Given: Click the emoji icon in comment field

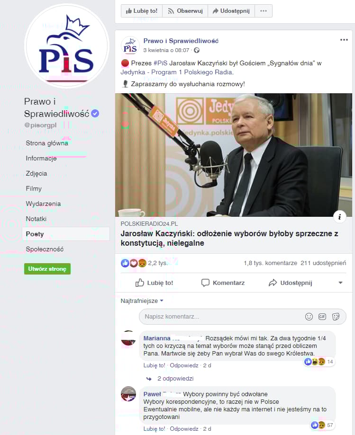Looking at the screenshot, I should pyautogui.click(x=309, y=317).
